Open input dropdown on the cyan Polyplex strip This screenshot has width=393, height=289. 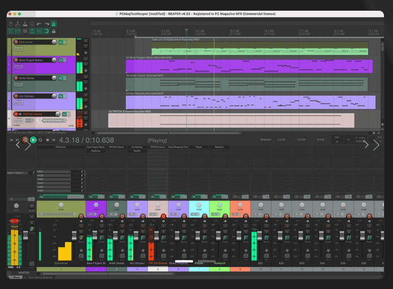pyautogui.click(x=194, y=214)
